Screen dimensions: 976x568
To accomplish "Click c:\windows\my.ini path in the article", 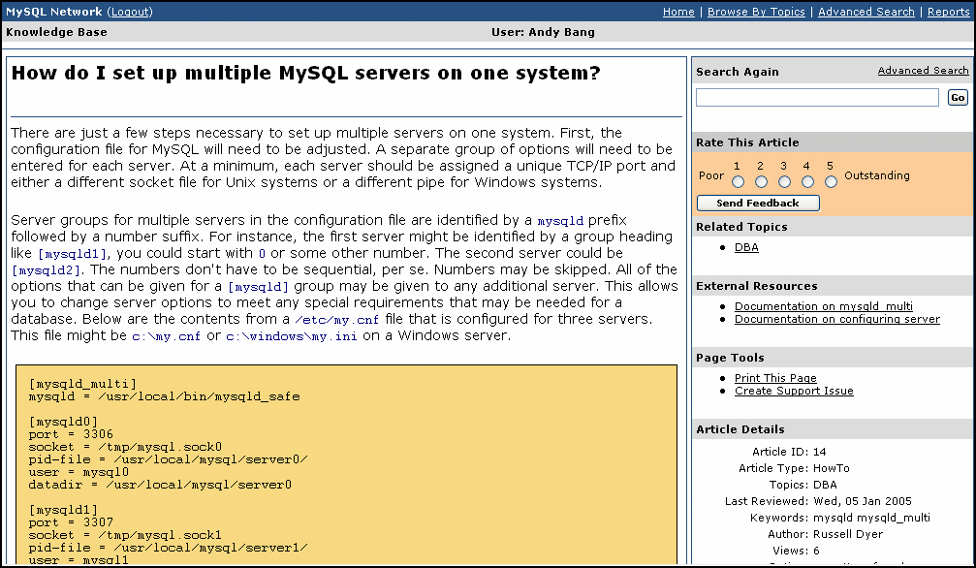I will click(x=292, y=336).
